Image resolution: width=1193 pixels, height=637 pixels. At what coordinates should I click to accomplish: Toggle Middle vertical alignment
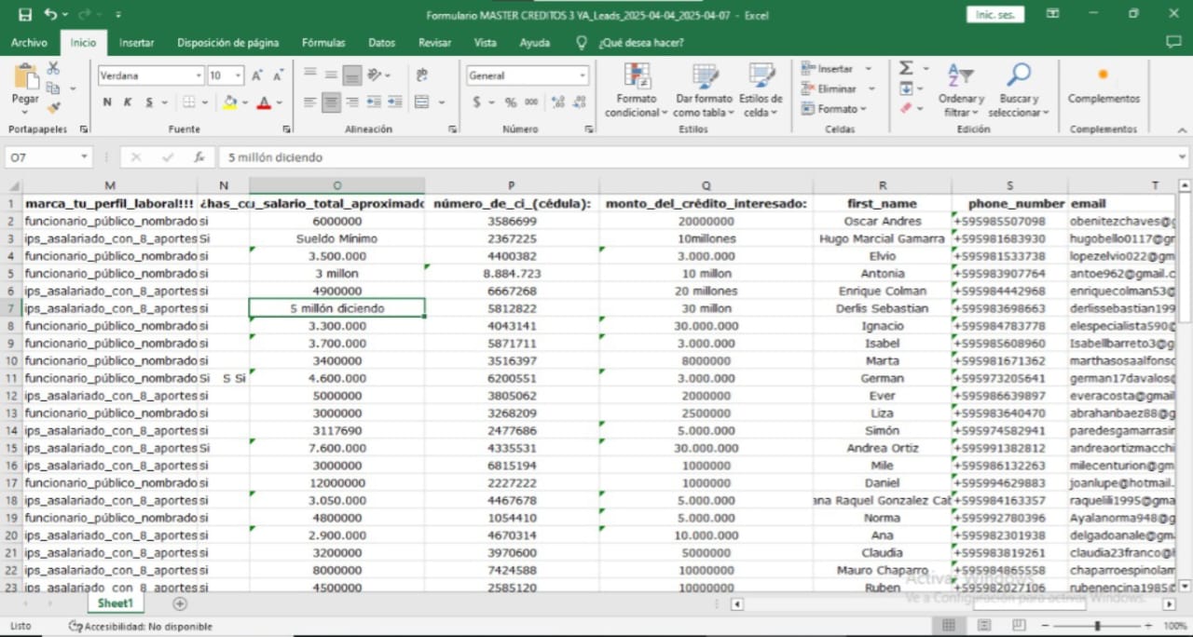331,75
